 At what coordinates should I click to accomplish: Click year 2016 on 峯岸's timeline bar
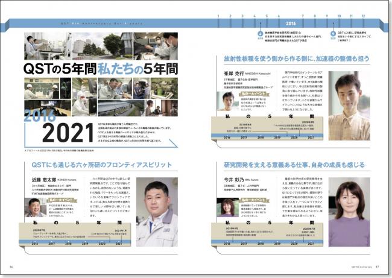[x=227, y=137]
